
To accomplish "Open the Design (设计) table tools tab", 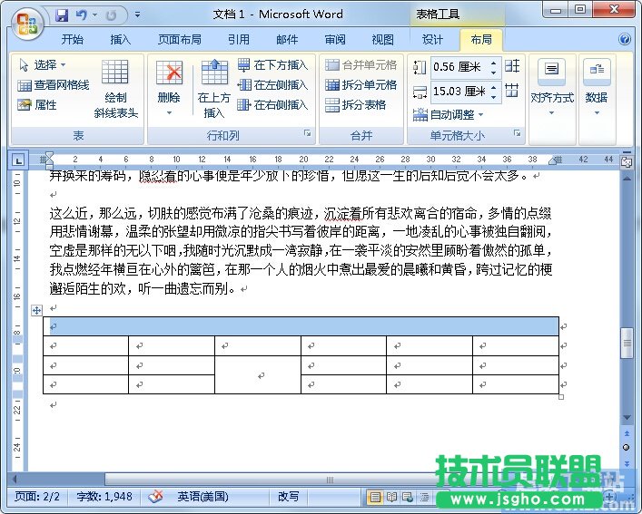I will (432, 40).
